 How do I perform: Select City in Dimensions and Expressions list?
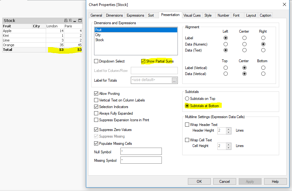point(136,35)
